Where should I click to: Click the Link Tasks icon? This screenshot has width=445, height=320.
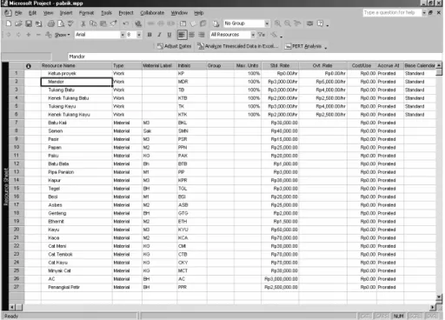150,23
